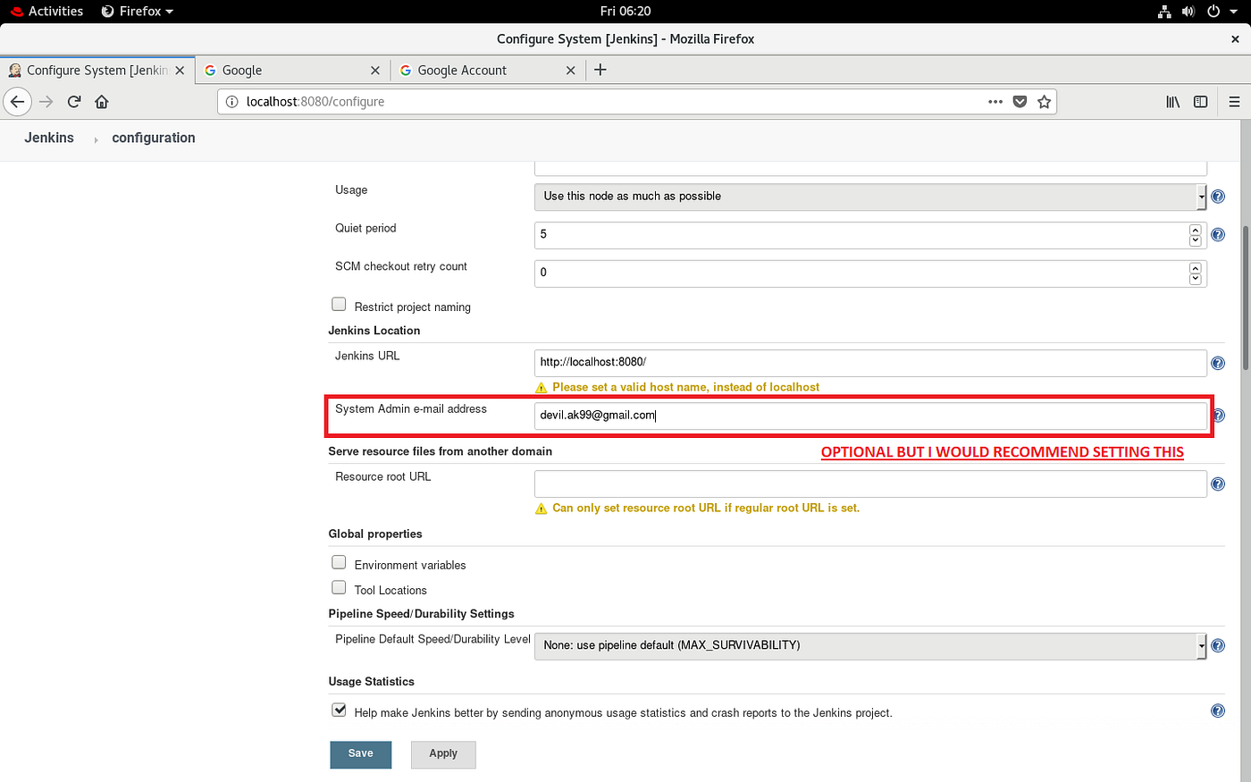
Task: Open the volume icon in top bar
Action: coord(1188,12)
